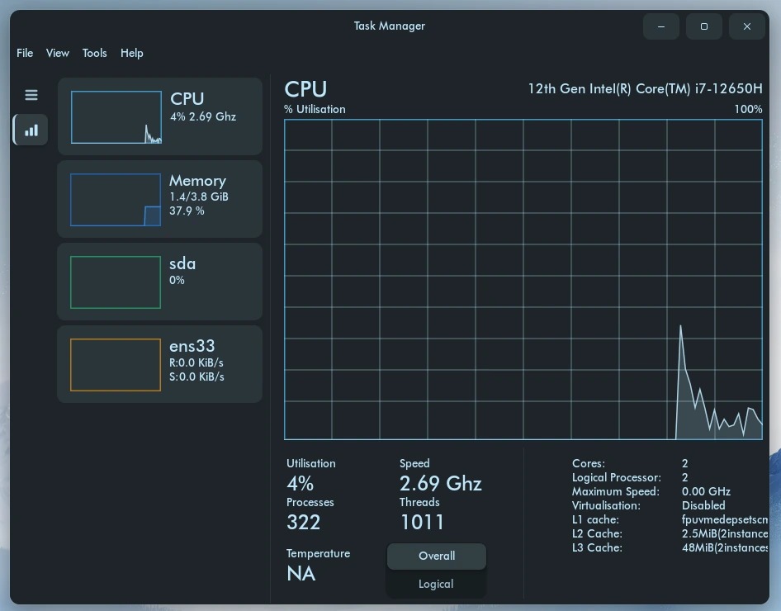Click the large CPU utilisation graph

(523, 279)
